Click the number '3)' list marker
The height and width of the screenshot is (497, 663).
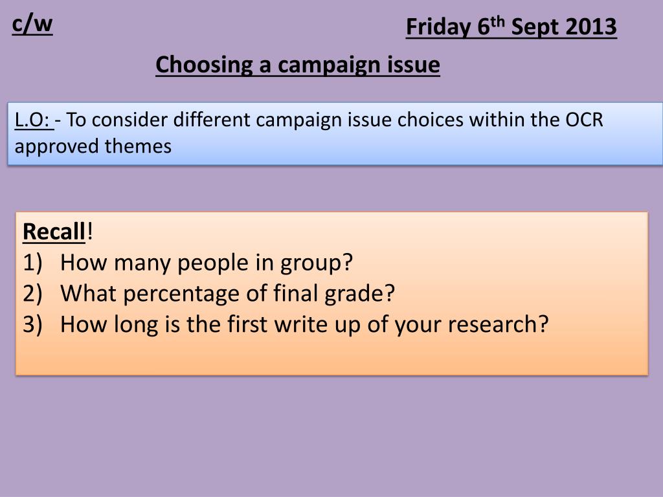32,325
